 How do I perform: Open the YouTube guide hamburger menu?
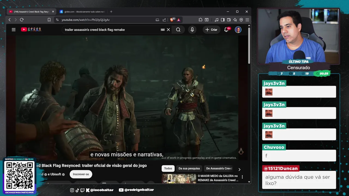point(14,30)
